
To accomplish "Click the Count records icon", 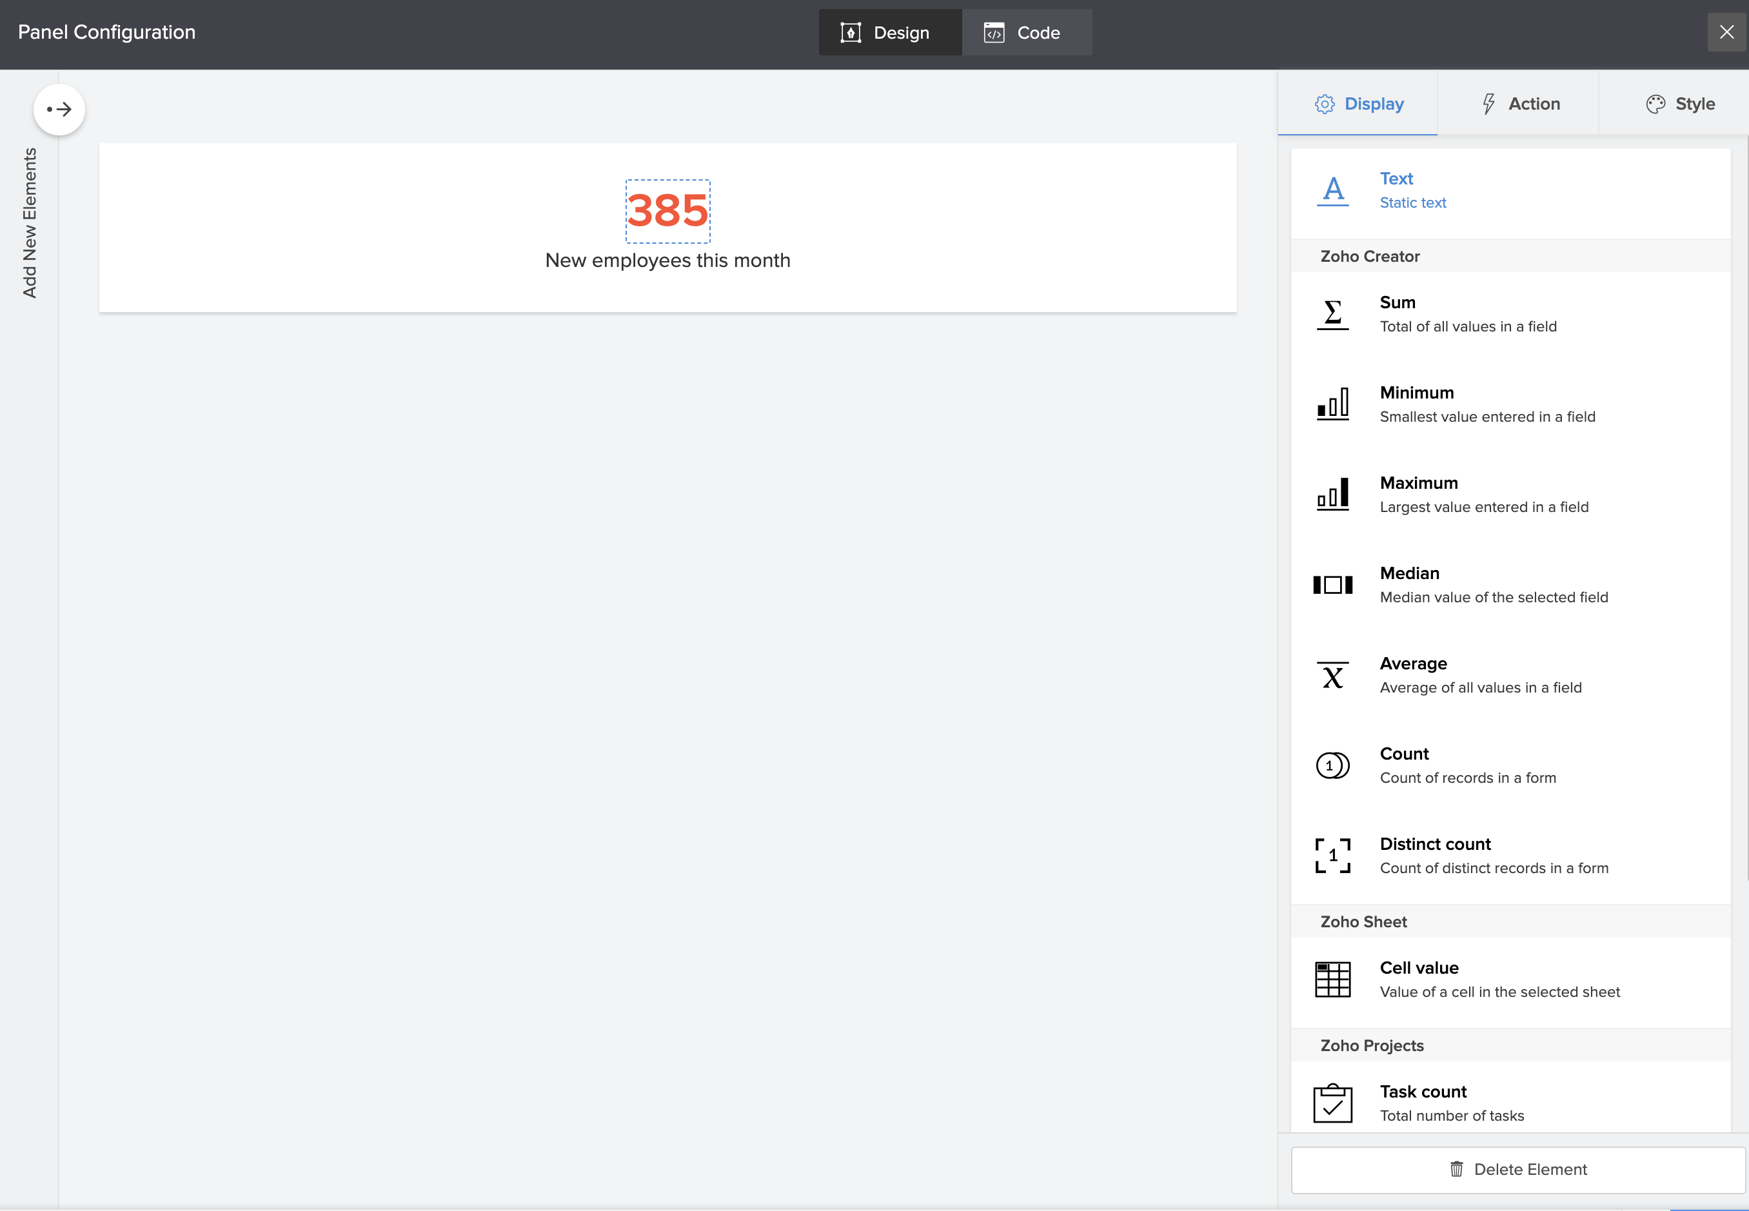I will [1332, 765].
